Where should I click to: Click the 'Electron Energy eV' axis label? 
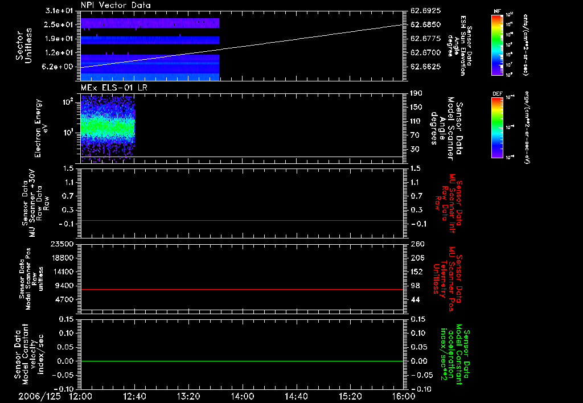pos(42,128)
